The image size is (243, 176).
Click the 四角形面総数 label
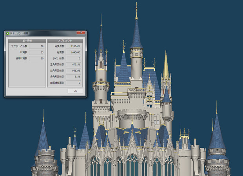click(x=57, y=70)
